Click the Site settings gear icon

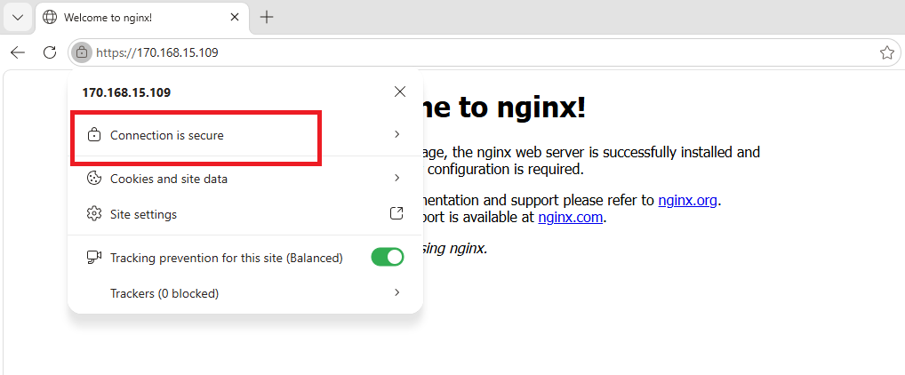[93, 214]
